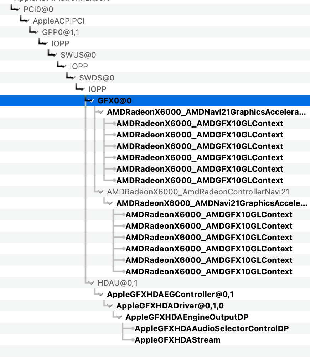
Task: Select the AMDRadeonX6000_AmdRadeonControllerNavi21 row
Action: tap(155, 192)
